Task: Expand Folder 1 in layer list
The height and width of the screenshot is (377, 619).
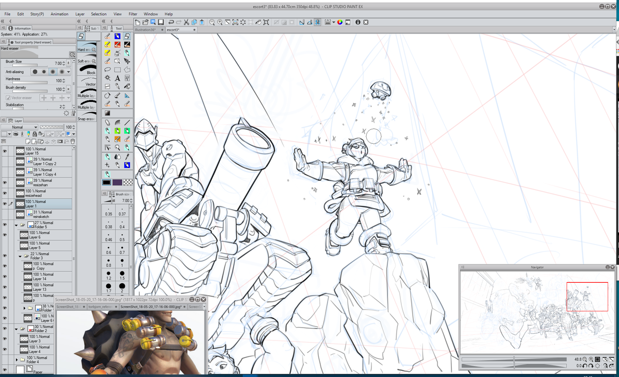Action: coord(24,308)
